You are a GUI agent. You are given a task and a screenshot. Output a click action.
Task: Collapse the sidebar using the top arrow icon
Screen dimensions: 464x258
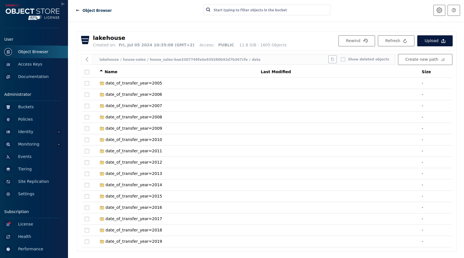[x=63, y=4]
